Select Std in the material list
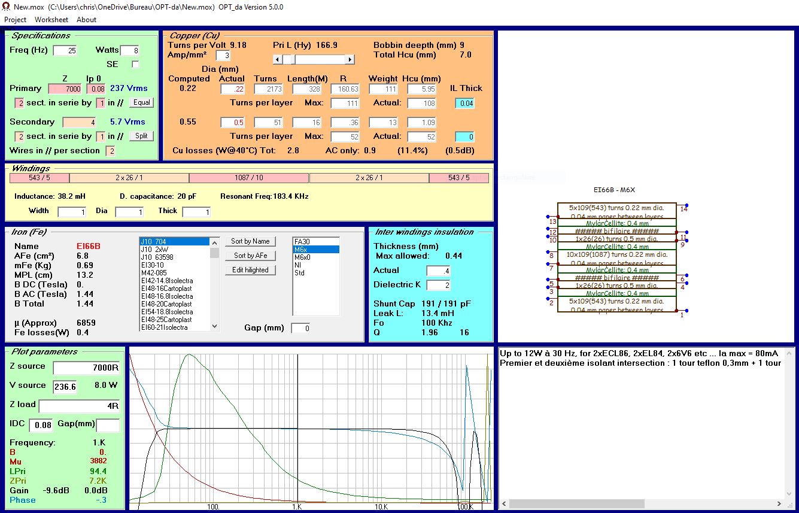The width and height of the screenshot is (799, 513). click(x=315, y=272)
